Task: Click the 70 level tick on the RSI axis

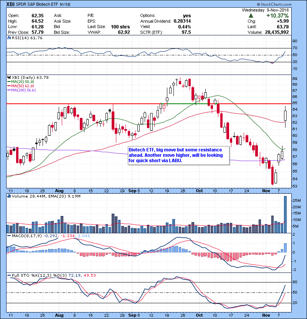Action: (x=295, y=48)
